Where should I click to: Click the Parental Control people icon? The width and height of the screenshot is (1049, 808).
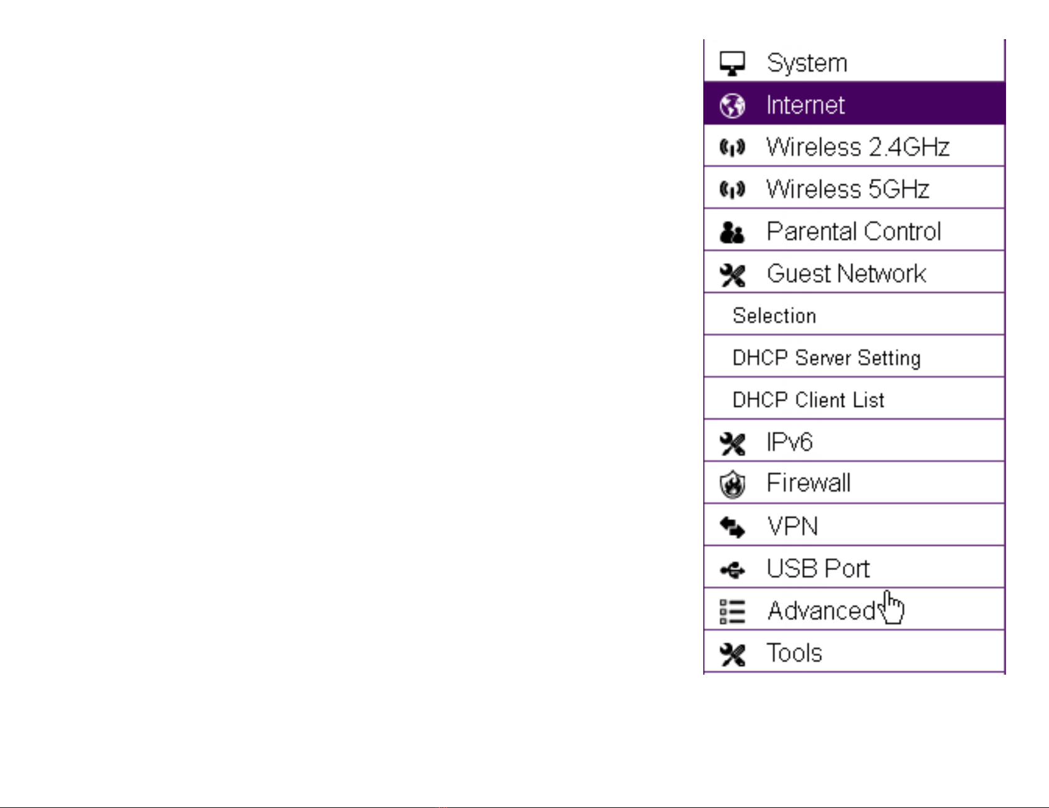[732, 232]
